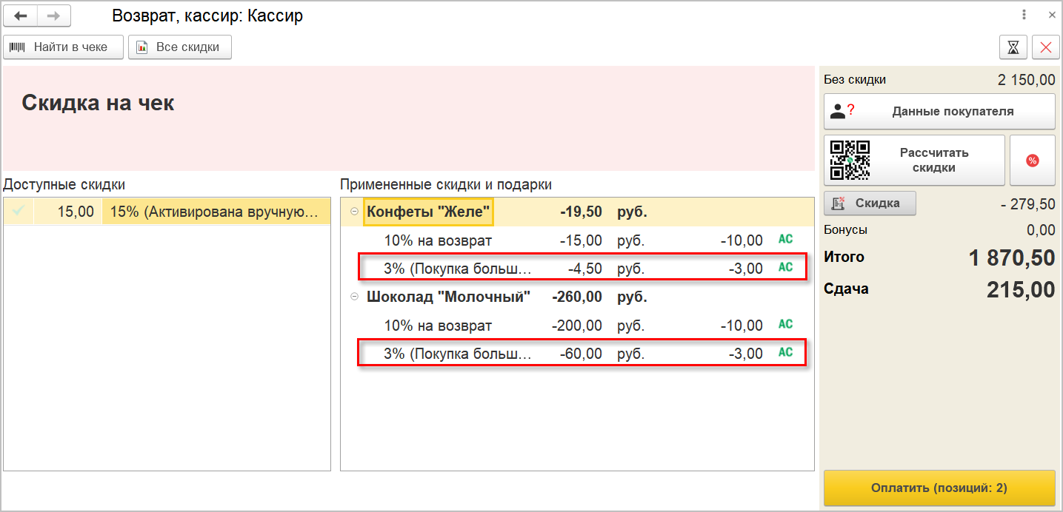Collapse the Шоколад "Молочный" group
This screenshot has height=512, width=1063.
354,297
